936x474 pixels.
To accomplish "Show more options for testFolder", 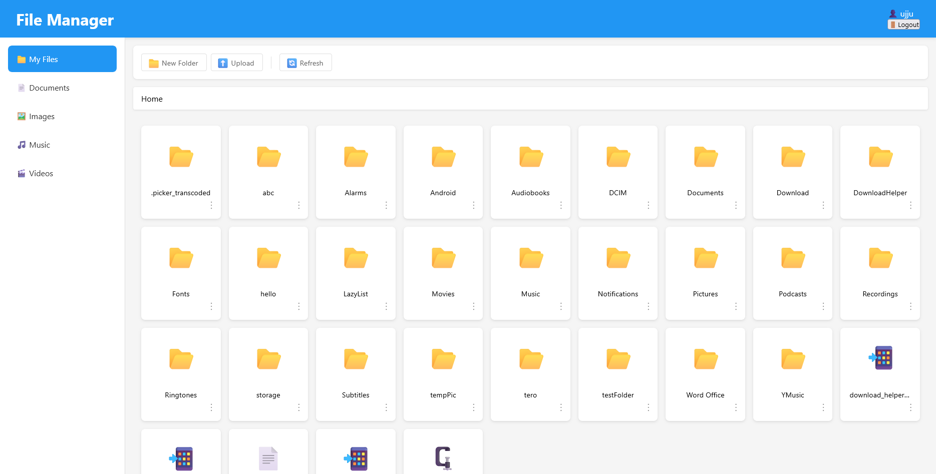I will [x=648, y=407].
